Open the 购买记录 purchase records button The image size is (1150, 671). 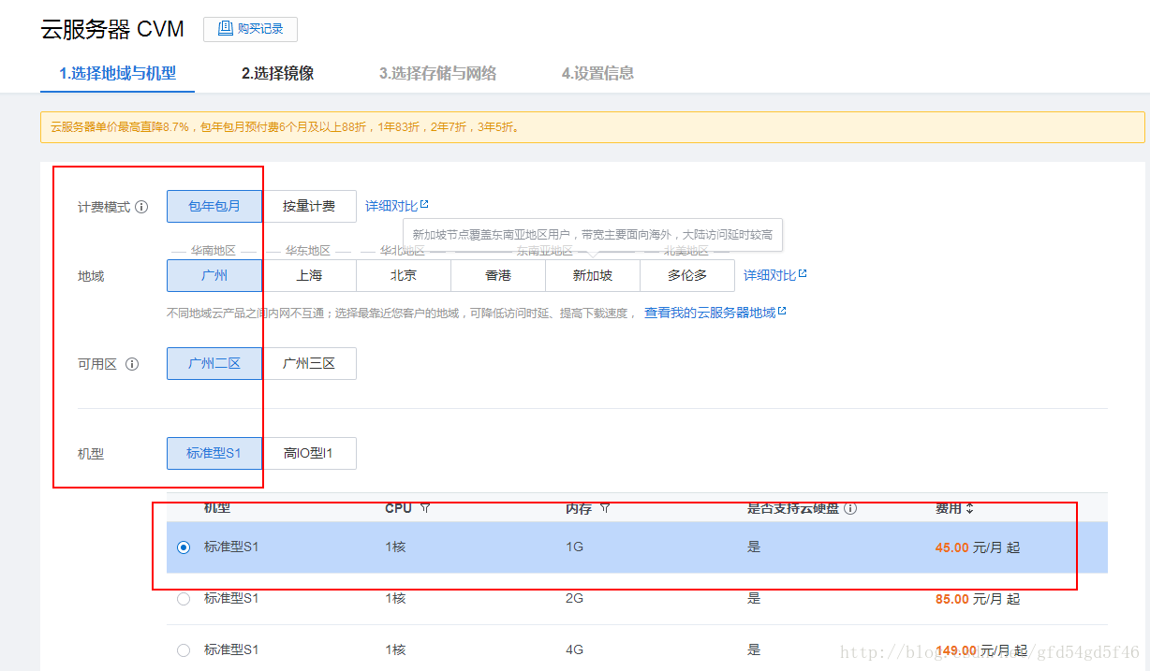tap(250, 29)
